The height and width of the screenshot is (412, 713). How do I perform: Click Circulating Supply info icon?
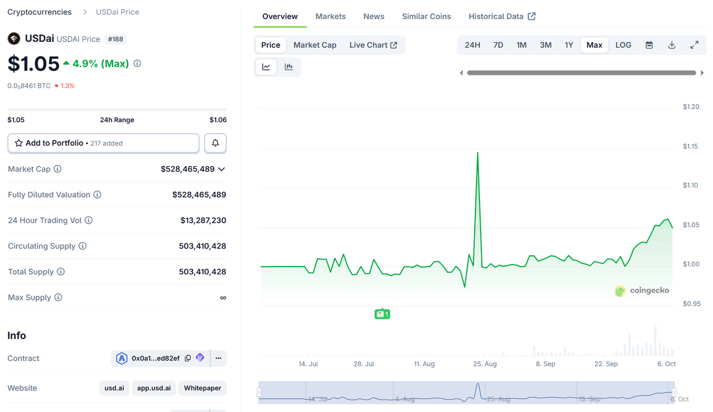point(83,246)
